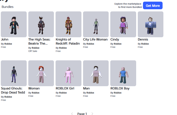The image size is (177, 115).
Task: Click the ROBLOX Girl title link
Action: coord(65,88)
